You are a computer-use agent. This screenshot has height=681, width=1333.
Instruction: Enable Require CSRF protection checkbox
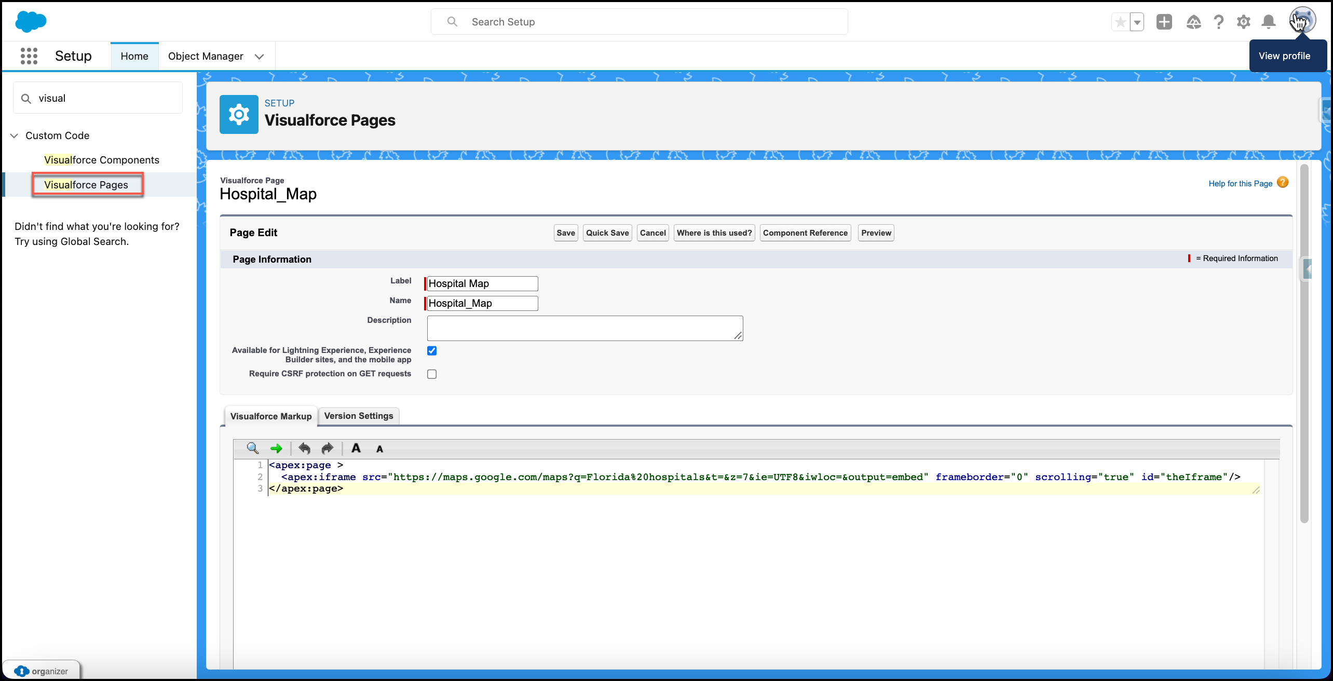pyautogui.click(x=432, y=374)
